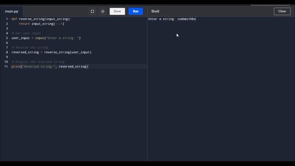Click line number 8 in the gutter
The width and height of the screenshot is (295, 166).
[x=7, y=52]
